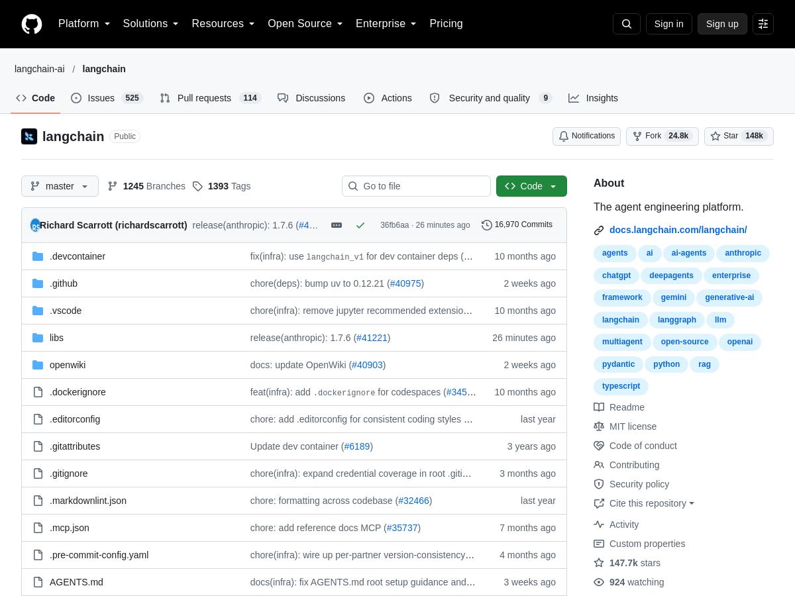Open the header search magnifier button
The width and height of the screenshot is (795, 596).
627,24
